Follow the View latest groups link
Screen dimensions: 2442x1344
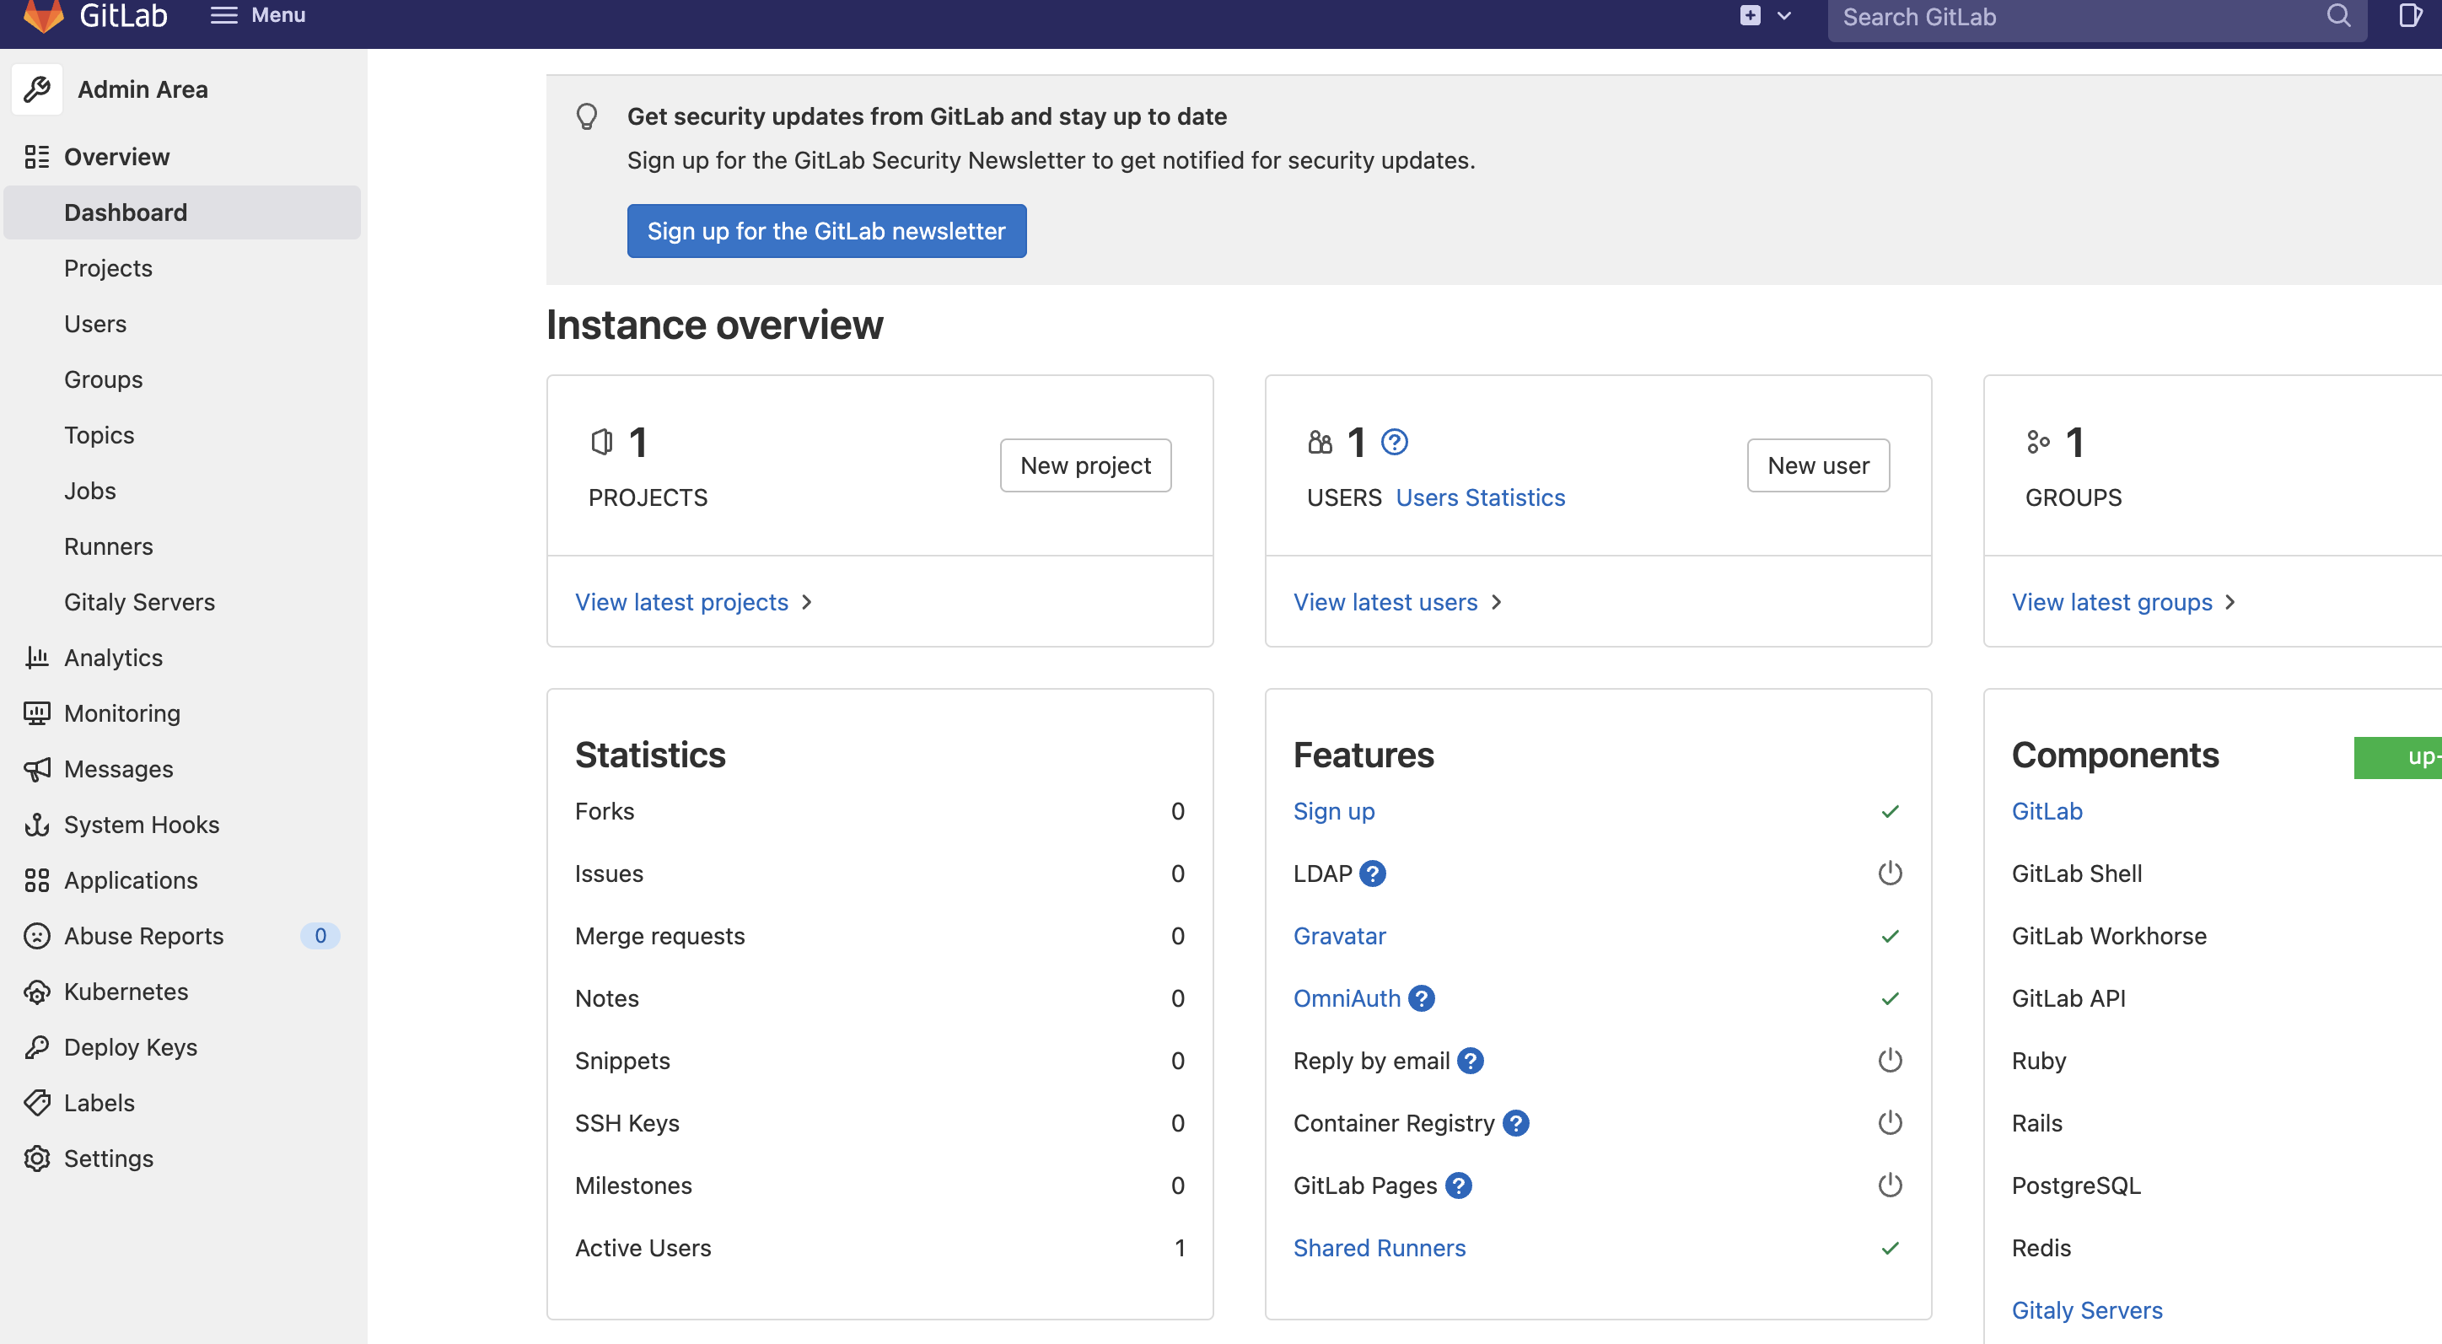(2111, 602)
